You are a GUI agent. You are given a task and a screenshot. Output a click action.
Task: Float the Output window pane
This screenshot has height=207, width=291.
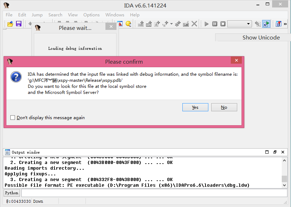(x=275, y=152)
